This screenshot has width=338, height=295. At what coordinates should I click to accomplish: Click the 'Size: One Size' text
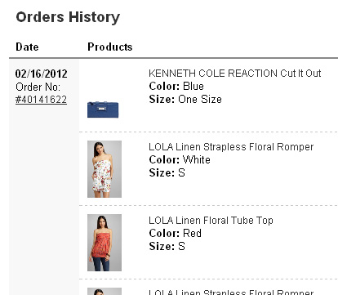point(185,99)
